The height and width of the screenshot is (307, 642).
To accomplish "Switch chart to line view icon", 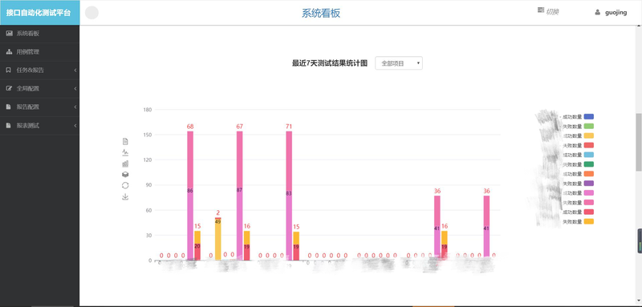I will [x=125, y=152].
